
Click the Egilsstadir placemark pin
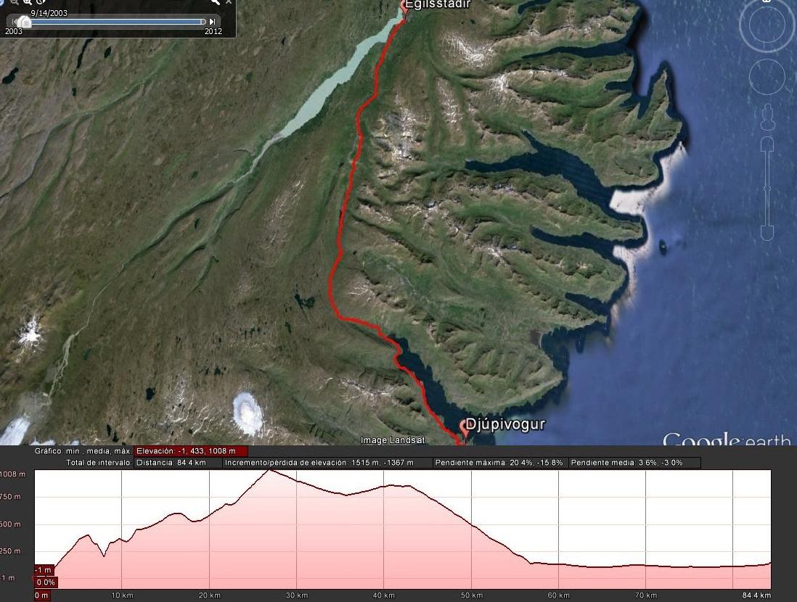click(404, 6)
